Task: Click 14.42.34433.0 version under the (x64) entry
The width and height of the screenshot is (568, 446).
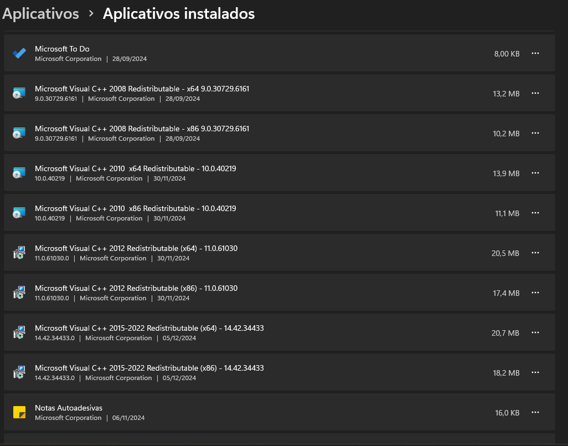Action: coord(55,338)
